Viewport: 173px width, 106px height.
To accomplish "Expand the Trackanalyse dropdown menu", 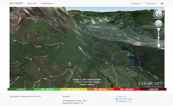I will click(48, 3).
